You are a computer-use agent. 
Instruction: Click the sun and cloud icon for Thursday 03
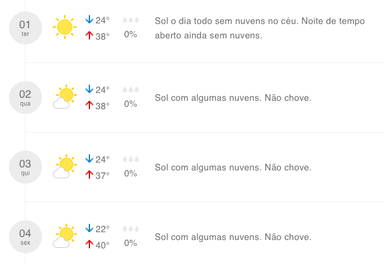65,166
